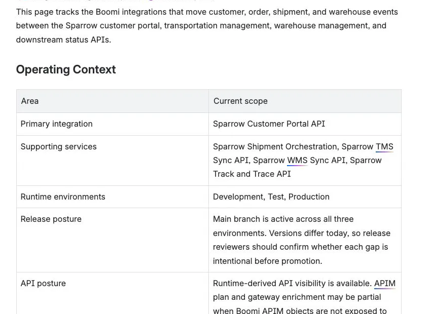
Task: Click 'Track and Trace API' text
Action: (252, 174)
